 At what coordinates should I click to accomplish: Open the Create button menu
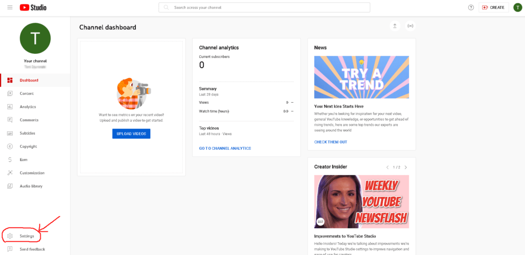493,8
